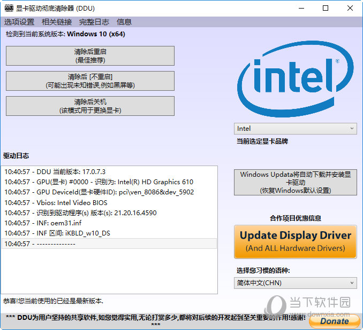Open the 简体中文(CHN) language dropdown

click(296, 283)
